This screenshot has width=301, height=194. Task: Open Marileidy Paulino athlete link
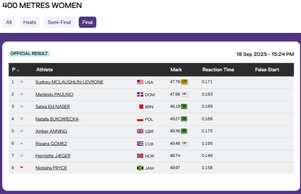[54, 95]
